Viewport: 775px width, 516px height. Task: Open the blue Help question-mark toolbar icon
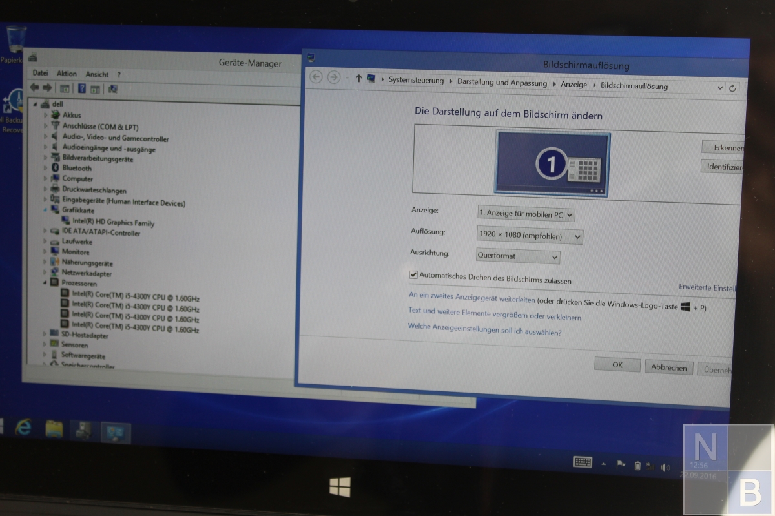coord(82,88)
